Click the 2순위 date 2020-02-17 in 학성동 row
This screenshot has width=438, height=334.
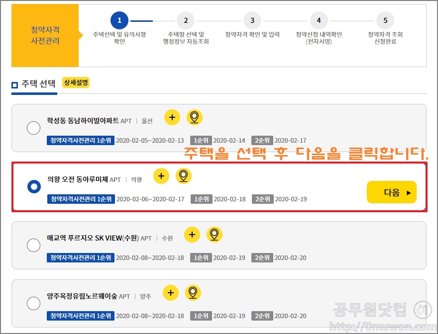click(290, 140)
